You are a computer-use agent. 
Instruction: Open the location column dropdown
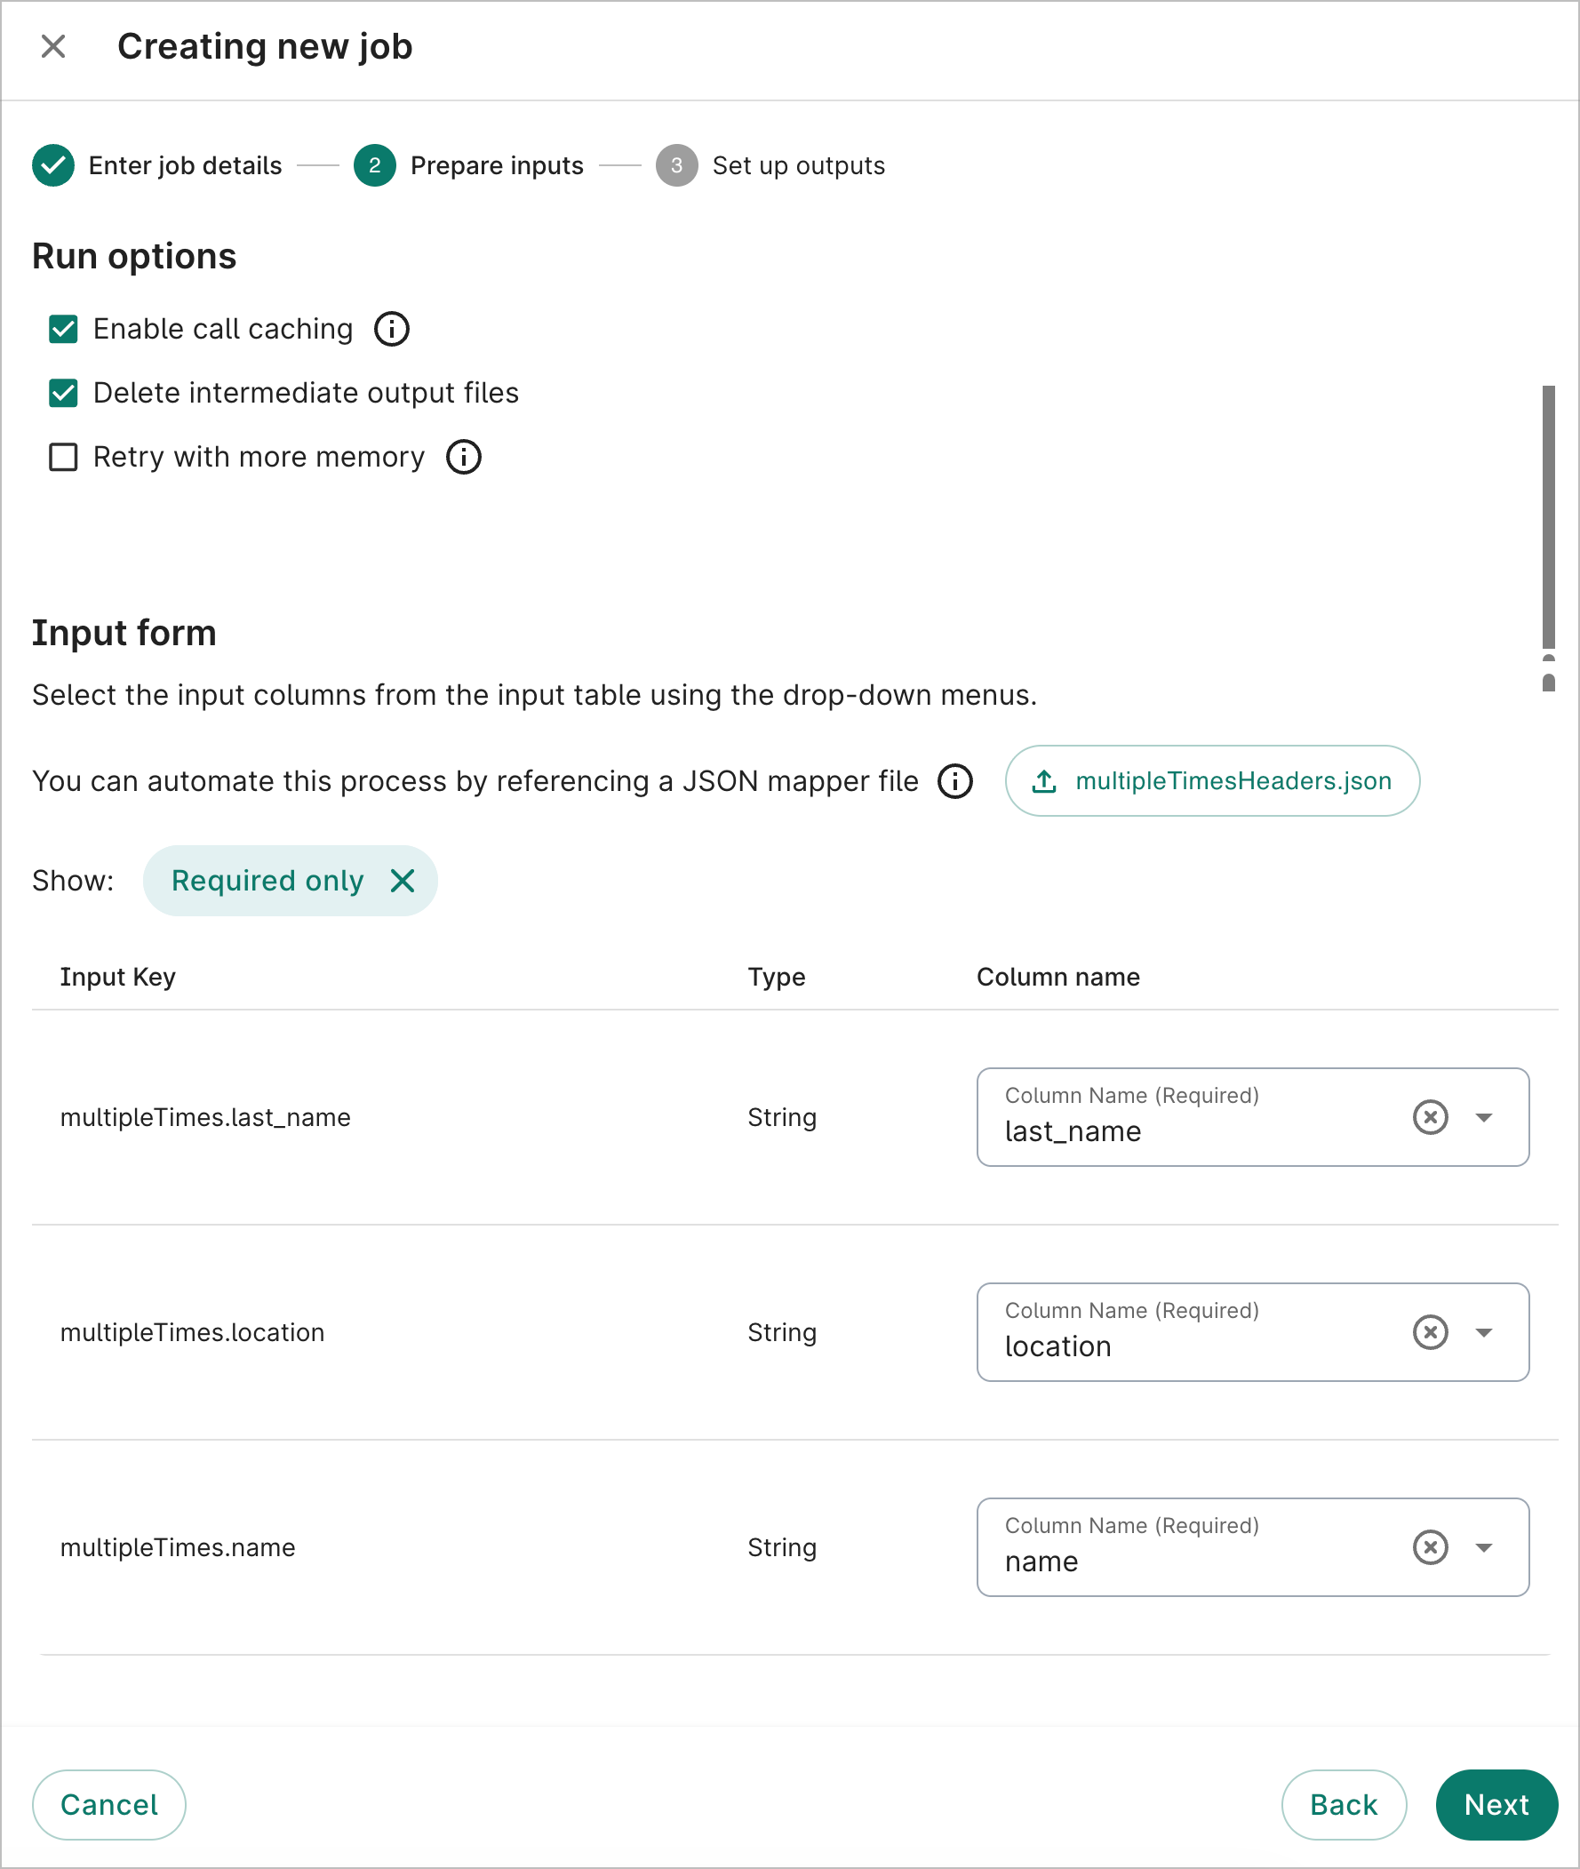coord(1484,1331)
